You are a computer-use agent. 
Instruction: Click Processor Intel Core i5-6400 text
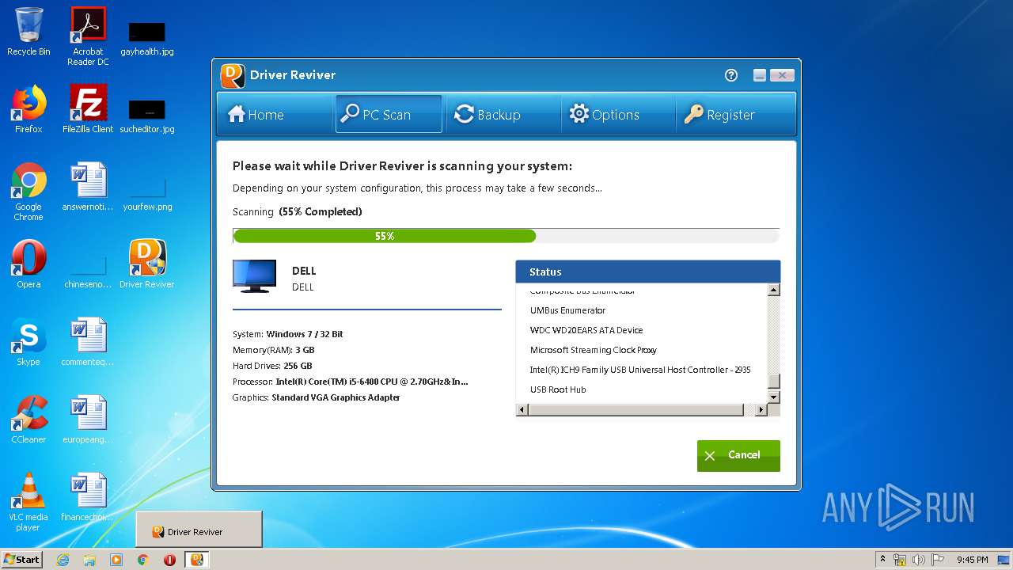click(350, 382)
